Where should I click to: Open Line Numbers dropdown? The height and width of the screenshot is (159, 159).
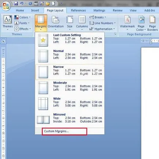point(102,23)
